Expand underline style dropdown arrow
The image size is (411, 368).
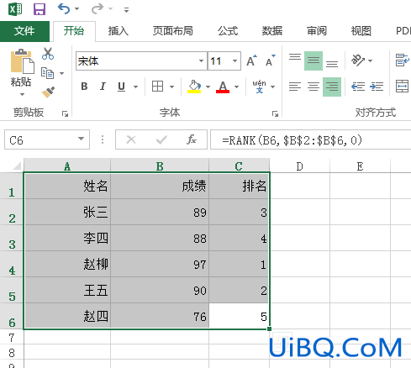tap(135, 87)
